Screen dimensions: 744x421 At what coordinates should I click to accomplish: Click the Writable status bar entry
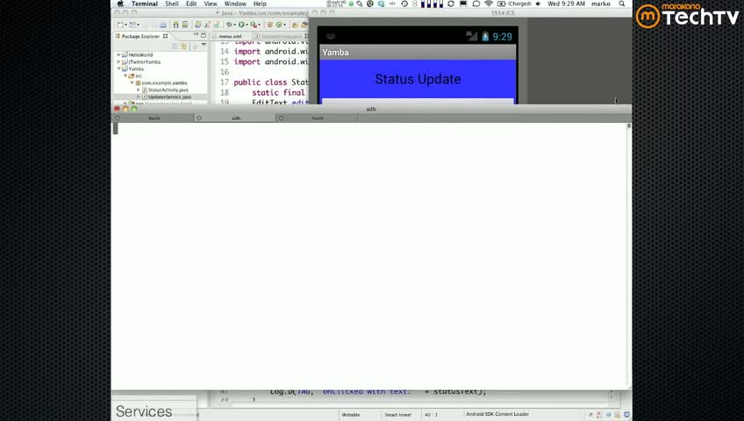tap(351, 415)
